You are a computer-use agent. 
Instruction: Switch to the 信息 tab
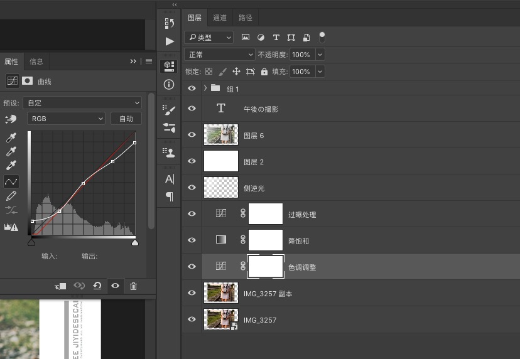[36, 62]
